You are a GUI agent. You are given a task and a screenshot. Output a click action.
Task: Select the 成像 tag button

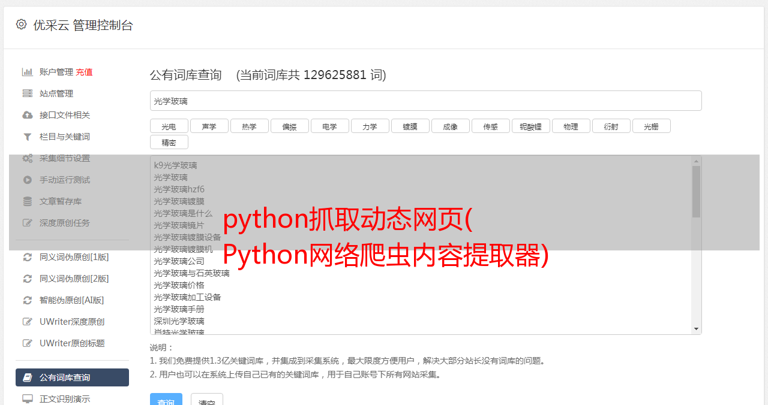(450, 126)
